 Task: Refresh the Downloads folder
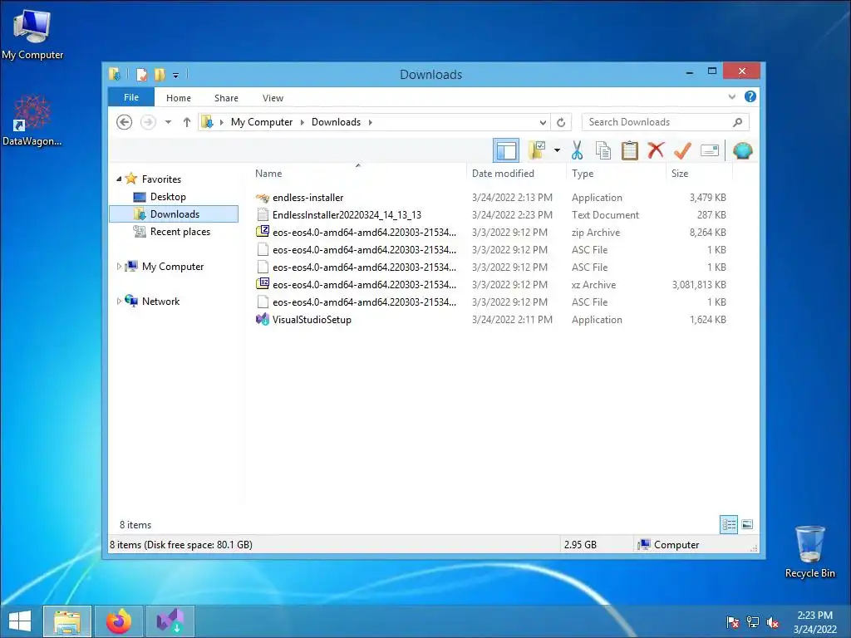561,123
